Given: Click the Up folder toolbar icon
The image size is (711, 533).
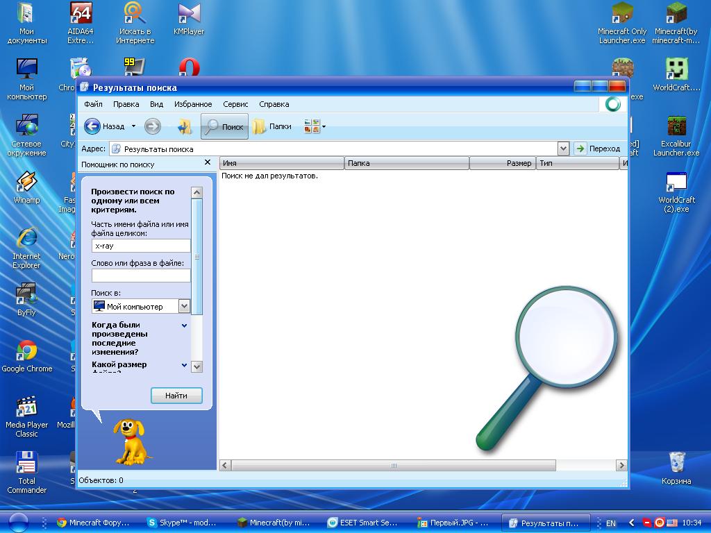Looking at the screenshot, I should click(x=184, y=126).
